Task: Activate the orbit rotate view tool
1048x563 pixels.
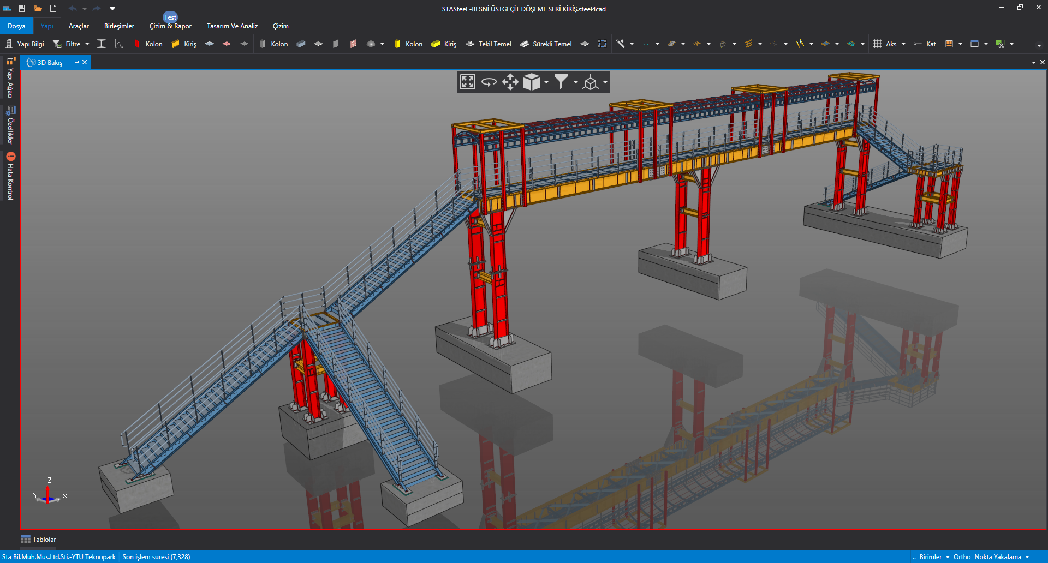Action: tap(489, 82)
